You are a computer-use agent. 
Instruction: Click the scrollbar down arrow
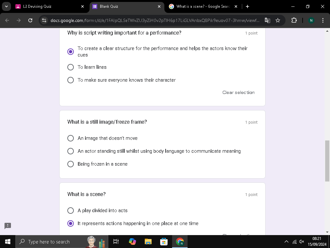(x=327, y=232)
